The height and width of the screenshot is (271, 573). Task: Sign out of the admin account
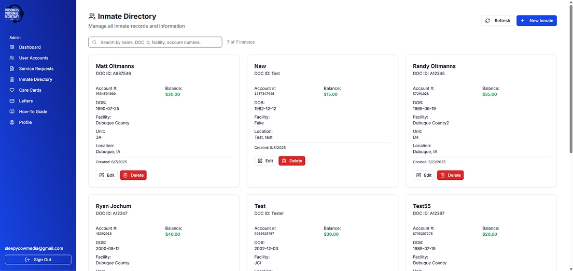coord(38,260)
